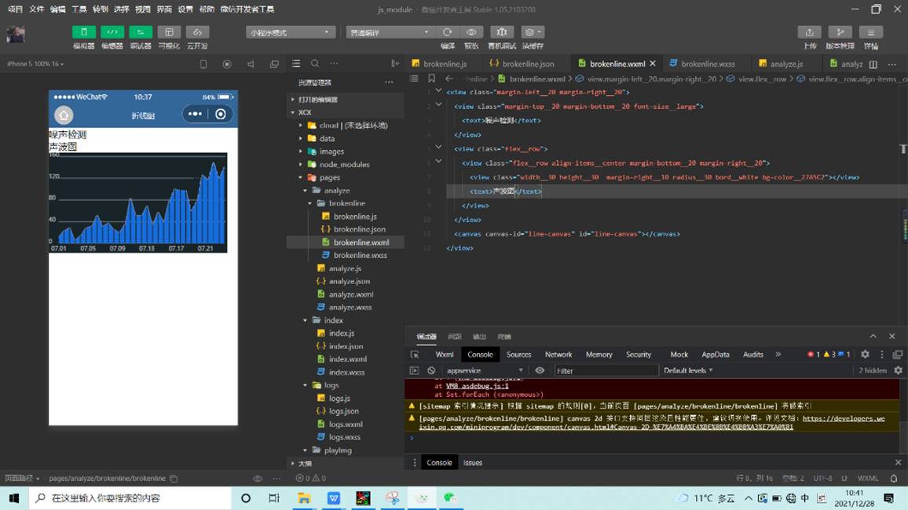This screenshot has height=510, width=908.
Task: Start 真机调试 remote device debugging
Action: (501, 32)
